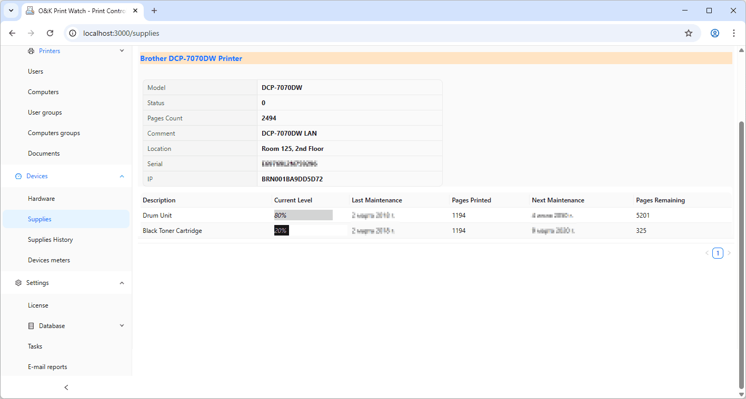Screen dimensions: 746x399
Task: Reload the page with the refresh icon
Action: tap(49, 33)
